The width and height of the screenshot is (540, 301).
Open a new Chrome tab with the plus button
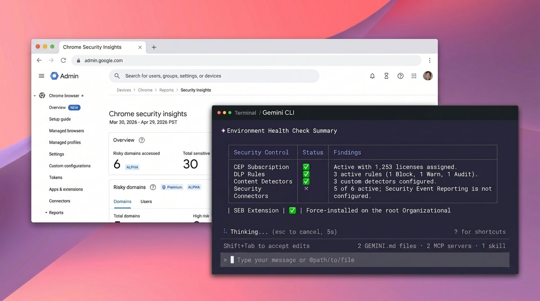pyautogui.click(x=154, y=47)
